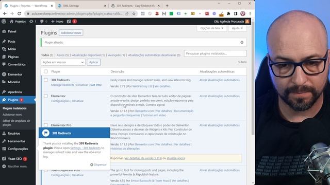
Task: Dismiss the 'Plugin ativado' notice
Action: pyautogui.click(x=242, y=42)
